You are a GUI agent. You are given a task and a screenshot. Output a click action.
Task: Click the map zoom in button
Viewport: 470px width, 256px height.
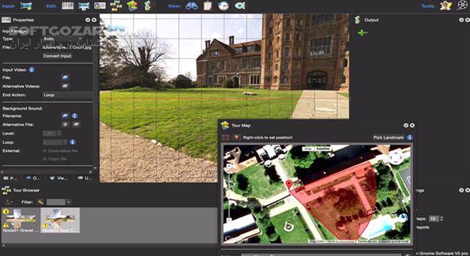point(230,166)
